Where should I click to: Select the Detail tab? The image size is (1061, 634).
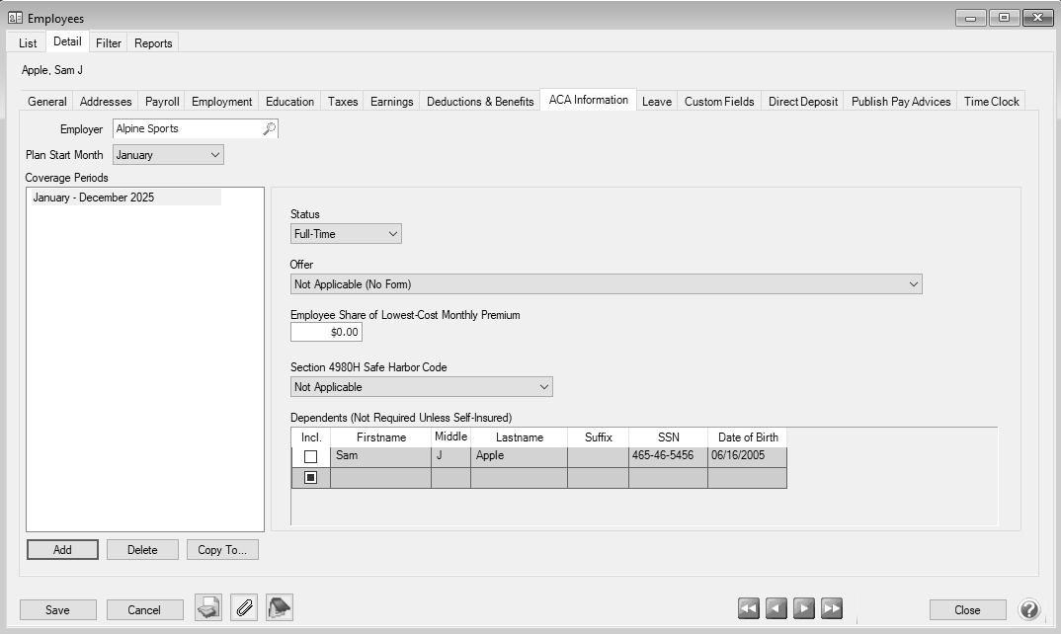67,41
